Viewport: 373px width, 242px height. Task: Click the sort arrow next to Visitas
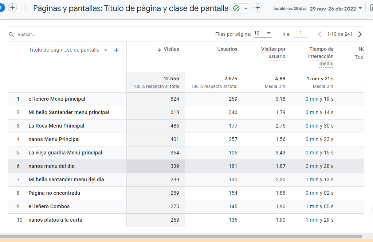click(159, 49)
